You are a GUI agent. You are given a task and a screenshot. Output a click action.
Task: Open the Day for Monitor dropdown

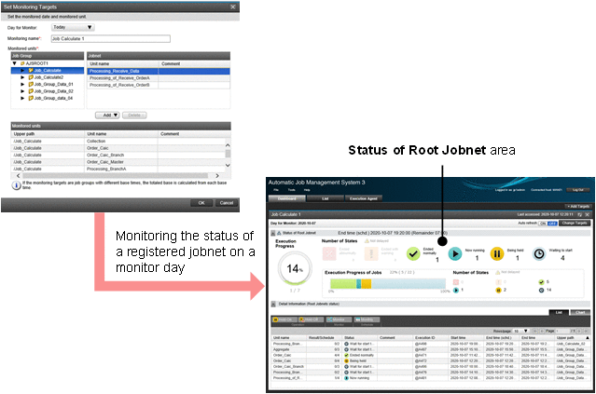73,27
